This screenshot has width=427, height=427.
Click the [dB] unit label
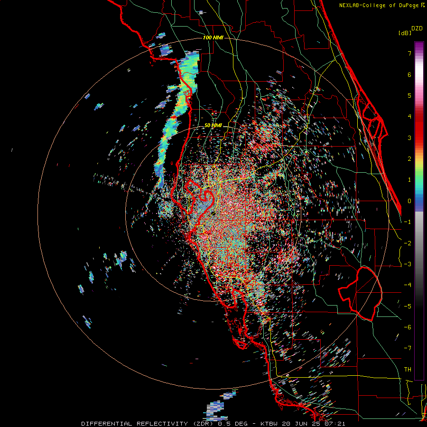(405, 33)
